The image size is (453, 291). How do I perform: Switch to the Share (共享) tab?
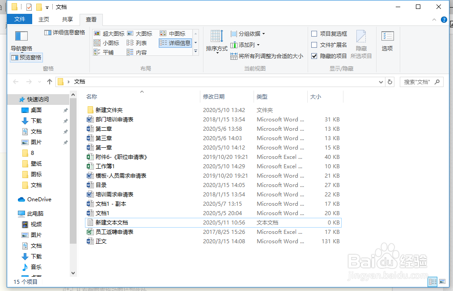(x=68, y=19)
